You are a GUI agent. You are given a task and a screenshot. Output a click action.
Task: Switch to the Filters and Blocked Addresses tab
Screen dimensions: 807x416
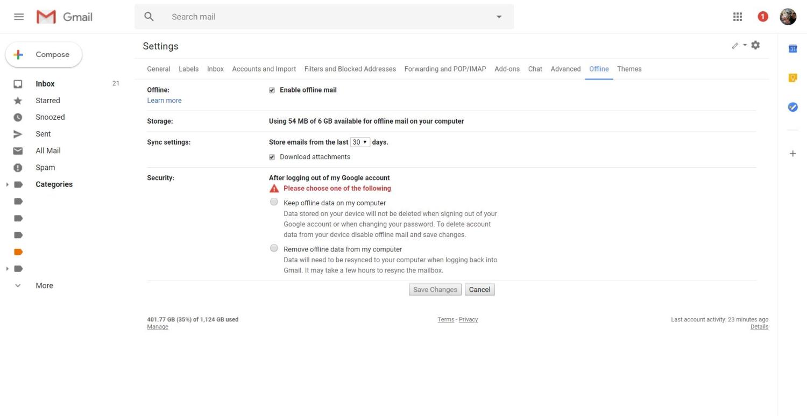(350, 69)
